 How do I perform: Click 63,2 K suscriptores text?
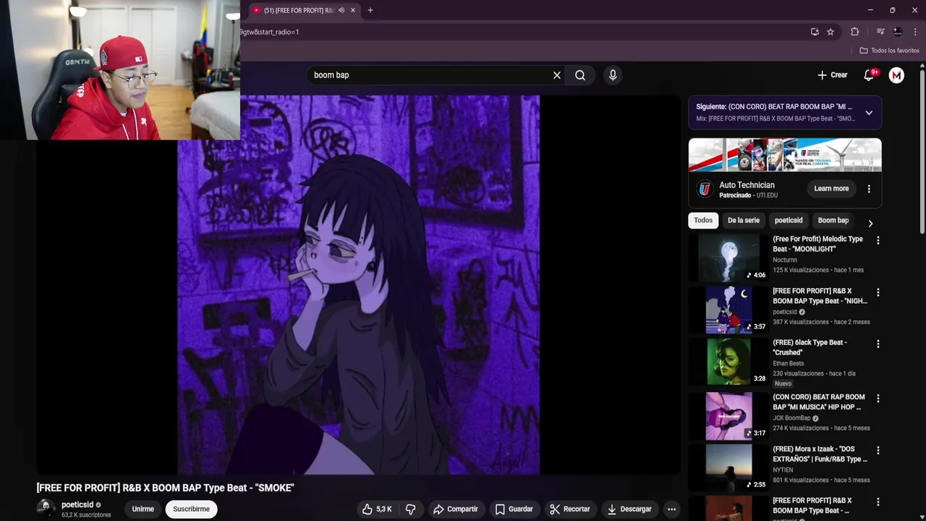[86, 515]
